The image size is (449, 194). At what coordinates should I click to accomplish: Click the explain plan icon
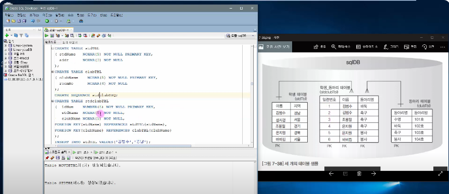click(x=58, y=35)
